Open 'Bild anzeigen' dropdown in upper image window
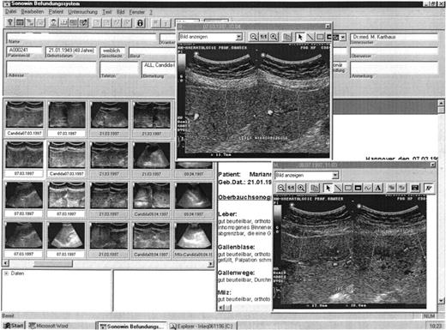Viewport: 446px width, 330px height. 239,37
